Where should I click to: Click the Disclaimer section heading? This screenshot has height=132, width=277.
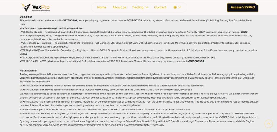tap(26, 17)
